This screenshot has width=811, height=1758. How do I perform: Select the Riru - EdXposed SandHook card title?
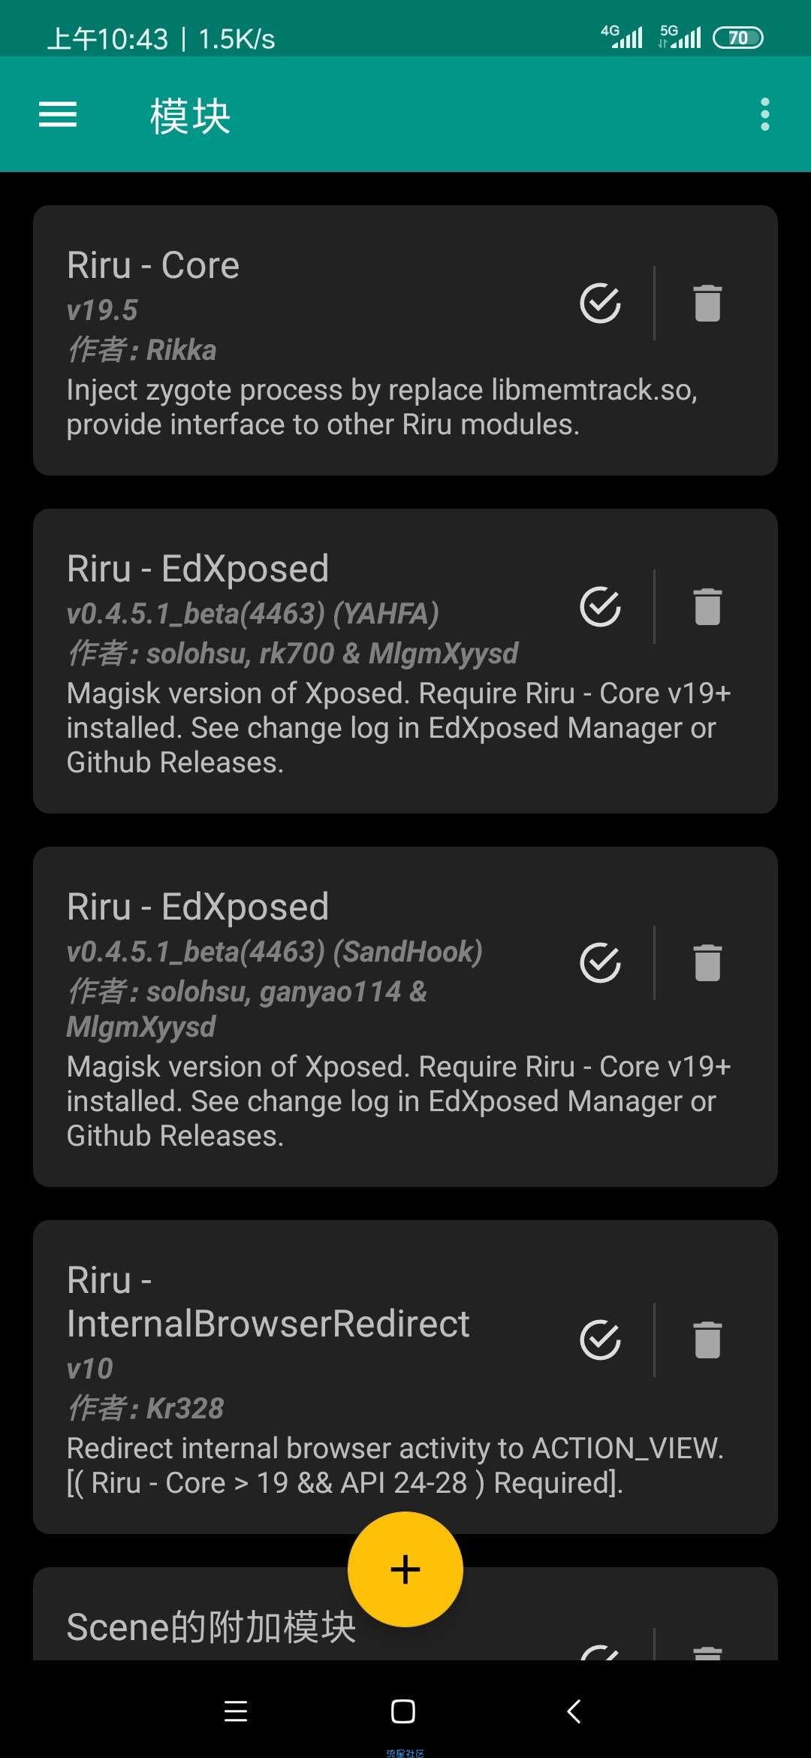click(x=197, y=907)
